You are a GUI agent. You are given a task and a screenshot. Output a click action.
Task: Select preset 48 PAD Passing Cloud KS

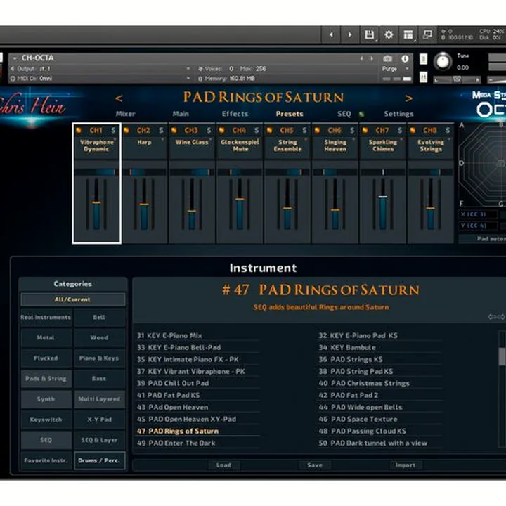[x=379, y=431]
